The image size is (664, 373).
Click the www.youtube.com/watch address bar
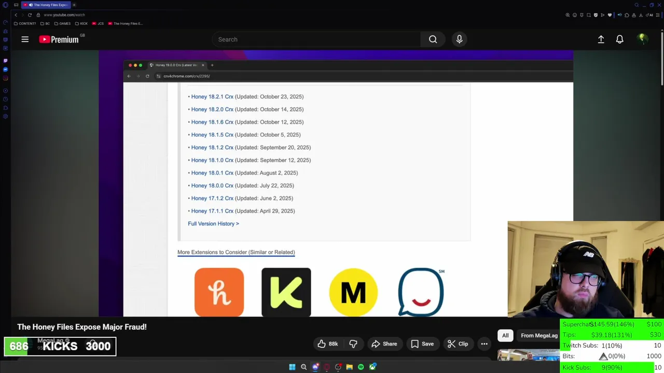[x=64, y=15]
